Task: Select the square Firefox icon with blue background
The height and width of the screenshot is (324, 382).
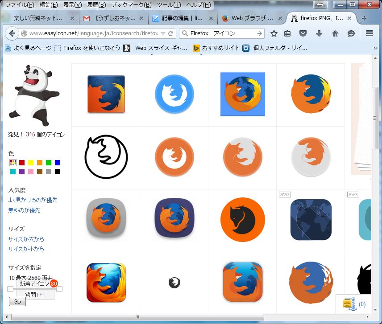Action: pos(106,94)
